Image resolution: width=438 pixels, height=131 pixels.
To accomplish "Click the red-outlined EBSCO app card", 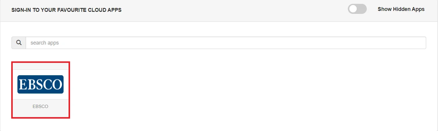I will [40, 90].
